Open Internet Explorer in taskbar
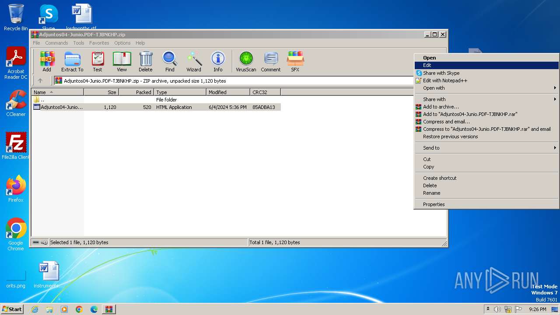 pos(35,309)
